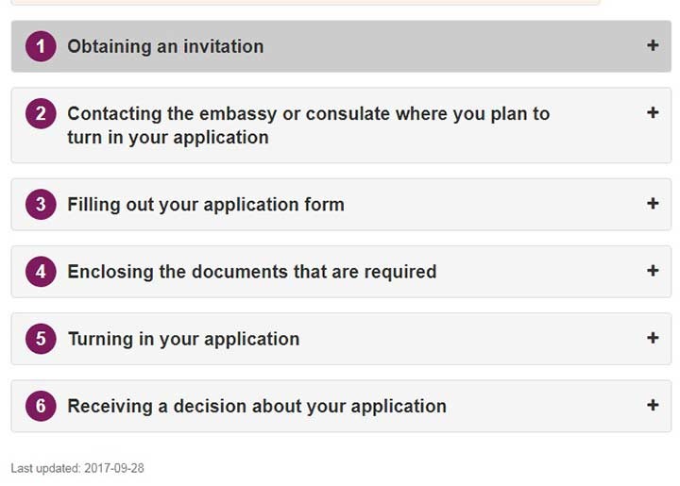Click the purple number 3 circle icon

click(x=41, y=205)
